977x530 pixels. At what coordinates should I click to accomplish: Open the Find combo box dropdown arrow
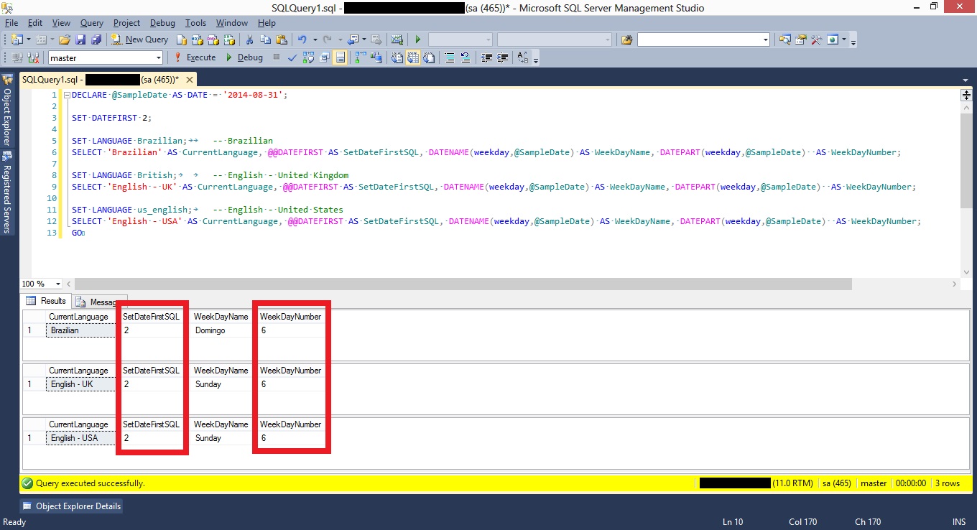click(x=766, y=39)
